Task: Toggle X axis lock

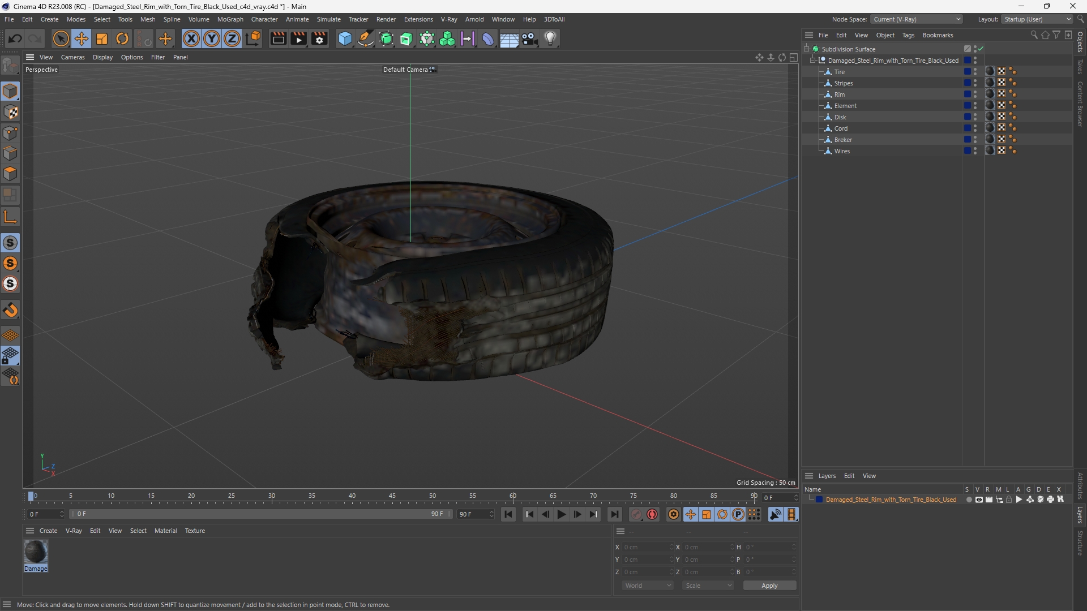Action: coord(191,38)
